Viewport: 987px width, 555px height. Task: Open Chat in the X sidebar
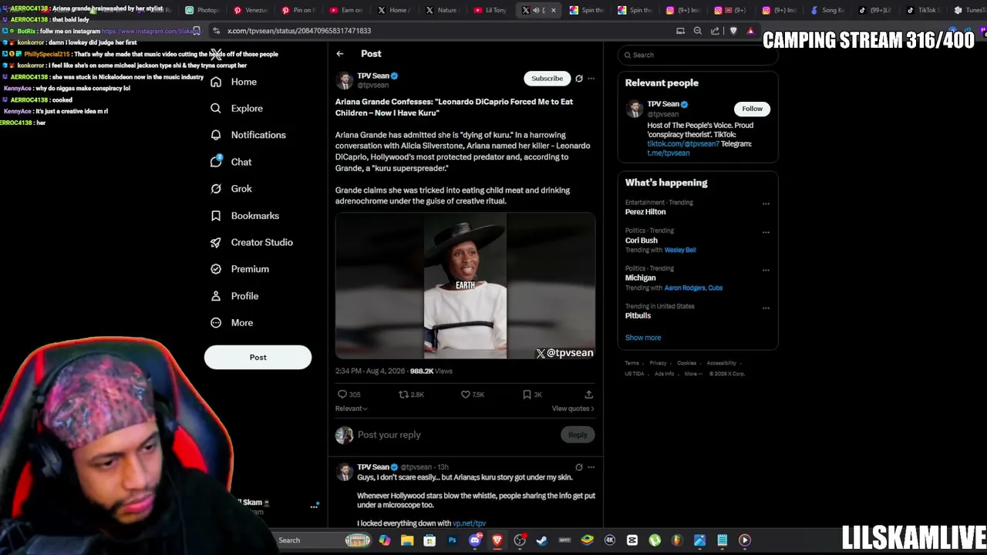(231, 162)
